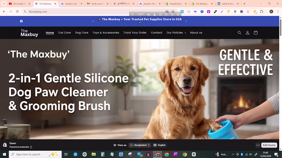The height and width of the screenshot is (158, 282).
Task: Open the Bangladesh country selector dropdown
Action: [140, 145]
